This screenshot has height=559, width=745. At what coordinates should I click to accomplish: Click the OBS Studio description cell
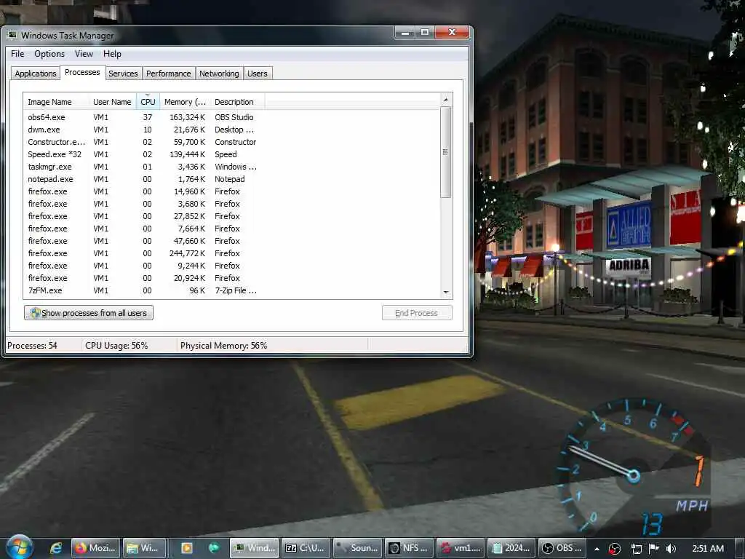[x=234, y=117]
